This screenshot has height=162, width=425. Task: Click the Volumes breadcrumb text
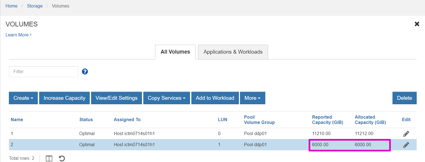pos(61,6)
